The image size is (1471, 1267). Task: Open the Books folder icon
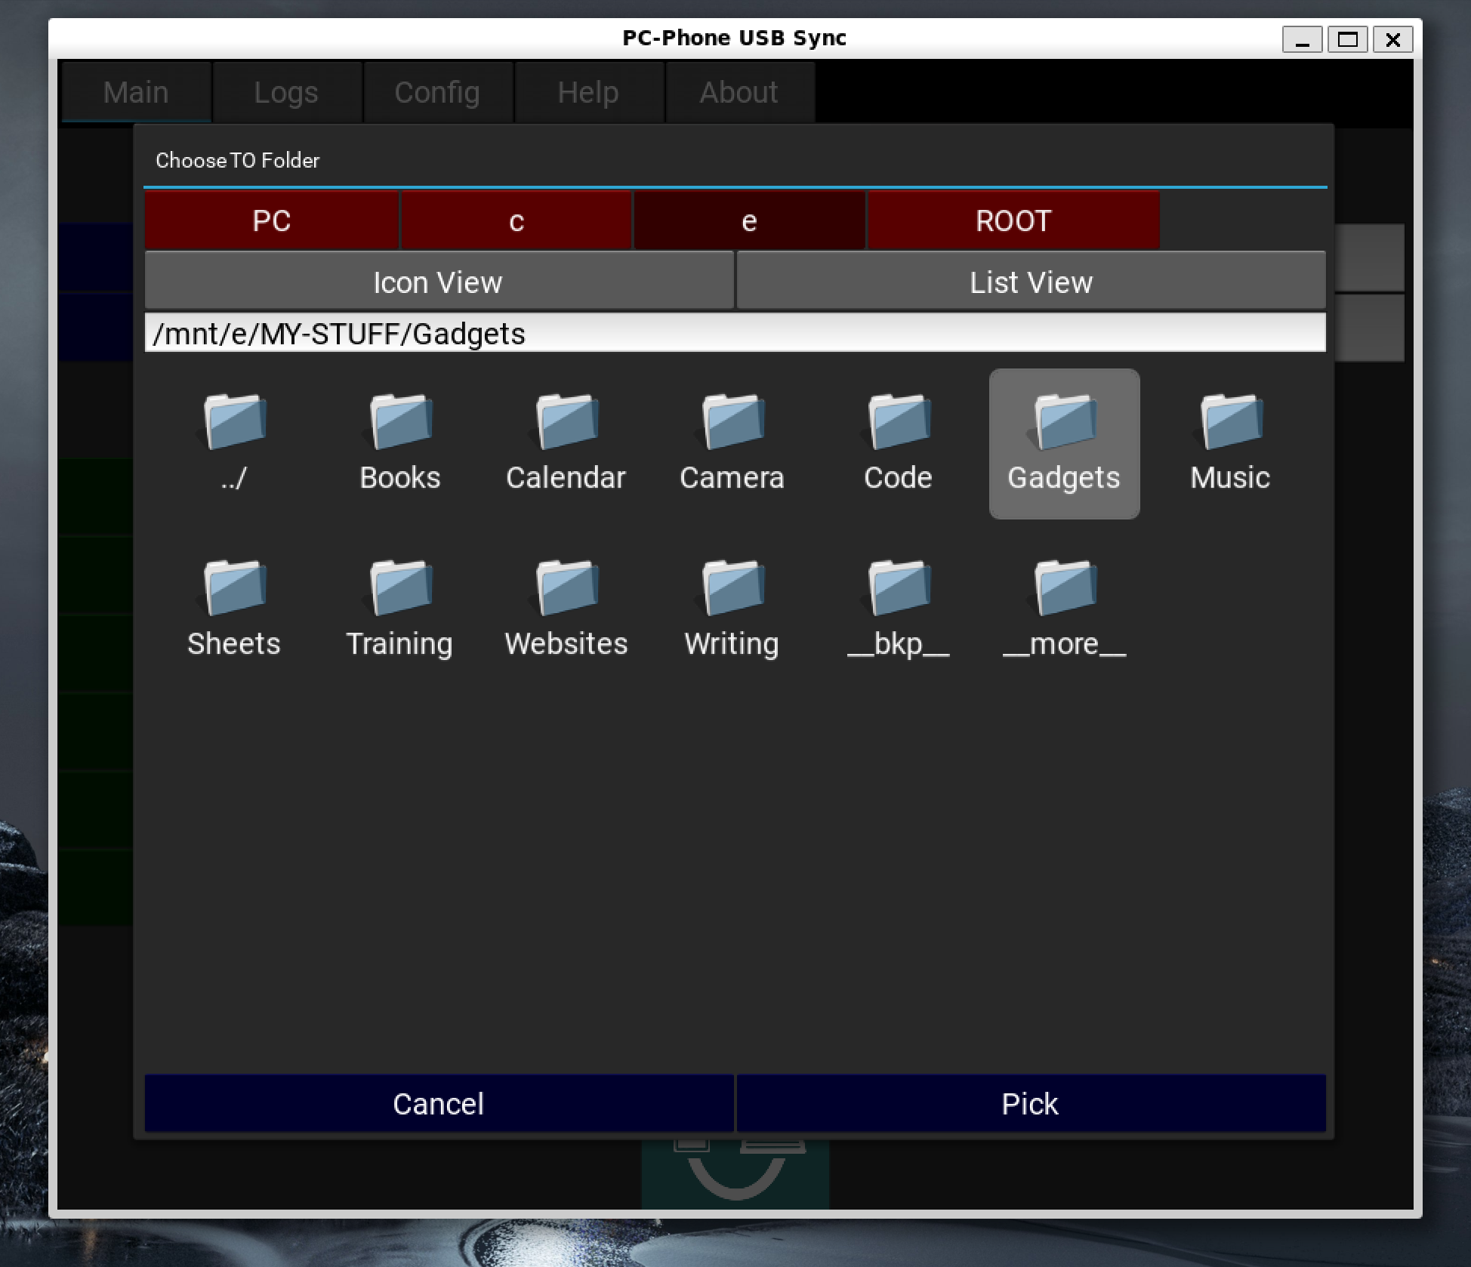(x=400, y=442)
